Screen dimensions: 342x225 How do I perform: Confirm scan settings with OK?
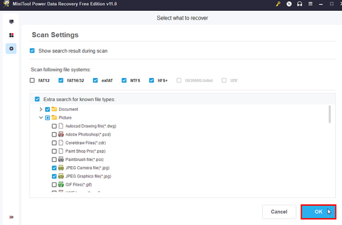[x=319, y=212]
